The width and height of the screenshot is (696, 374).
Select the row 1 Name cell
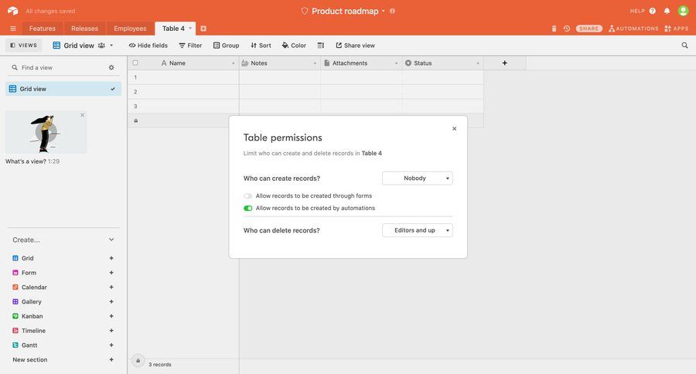point(191,77)
